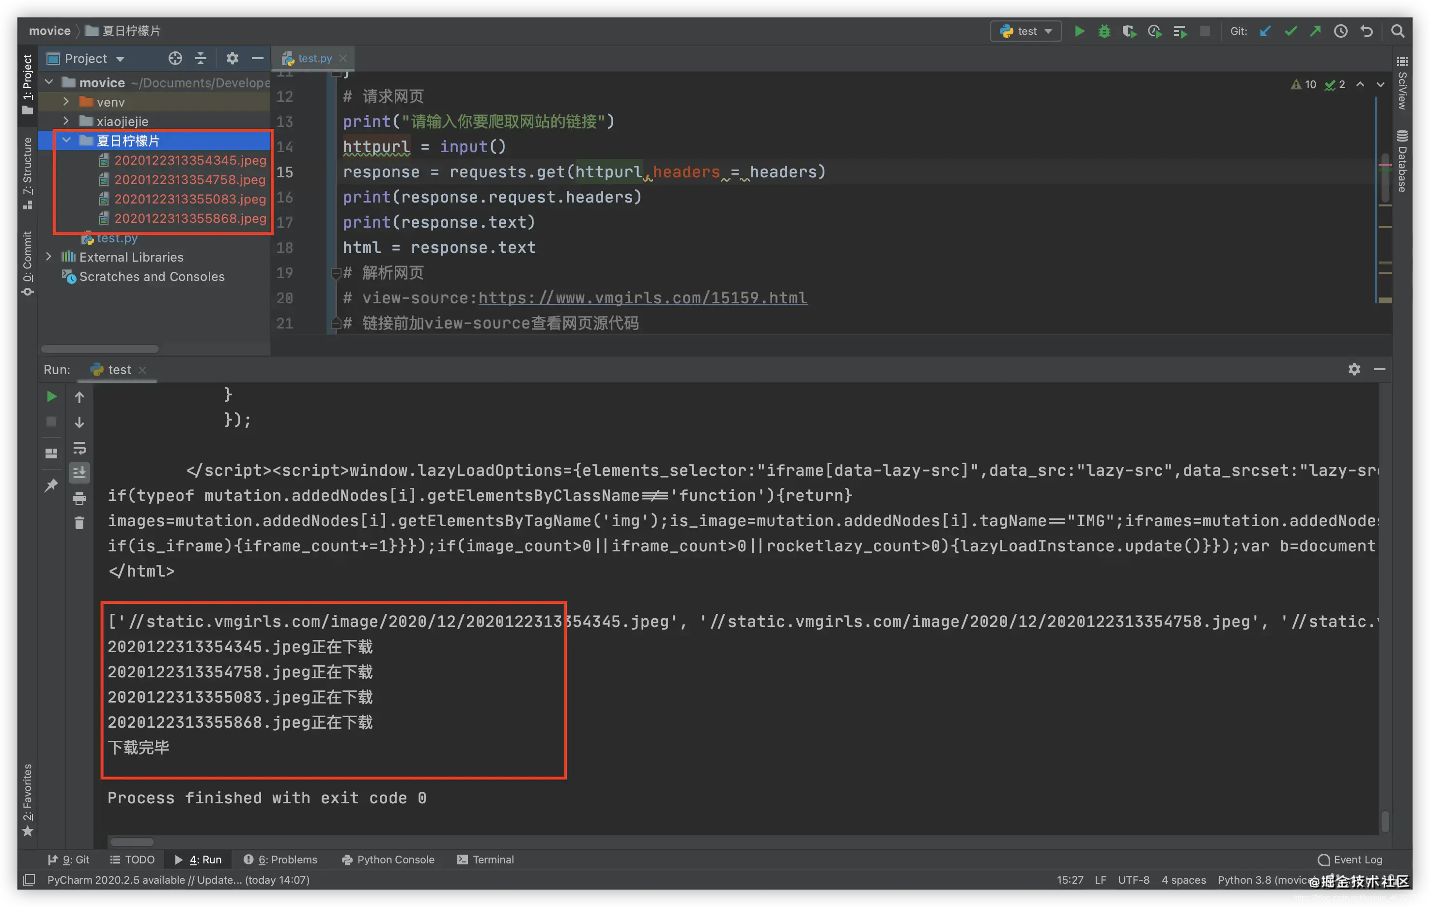Open the TODO tool window
Screen dimensions: 1430x907
(132, 860)
